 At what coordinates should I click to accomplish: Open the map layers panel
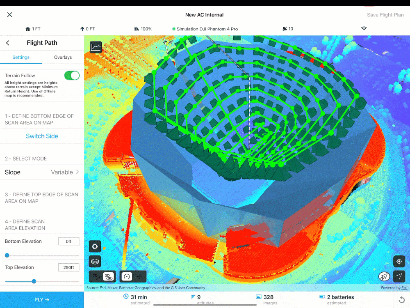point(95,261)
